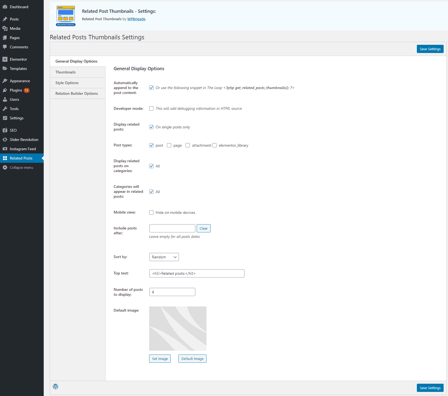Click the Appearance paintbrush icon

click(x=5, y=81)
